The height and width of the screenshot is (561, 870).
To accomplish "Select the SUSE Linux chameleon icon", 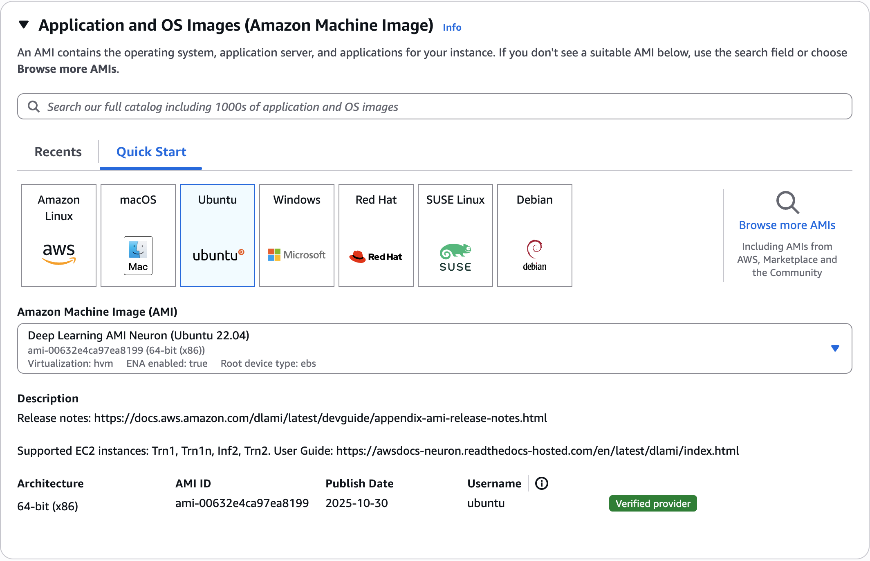I will coord(455,256).
